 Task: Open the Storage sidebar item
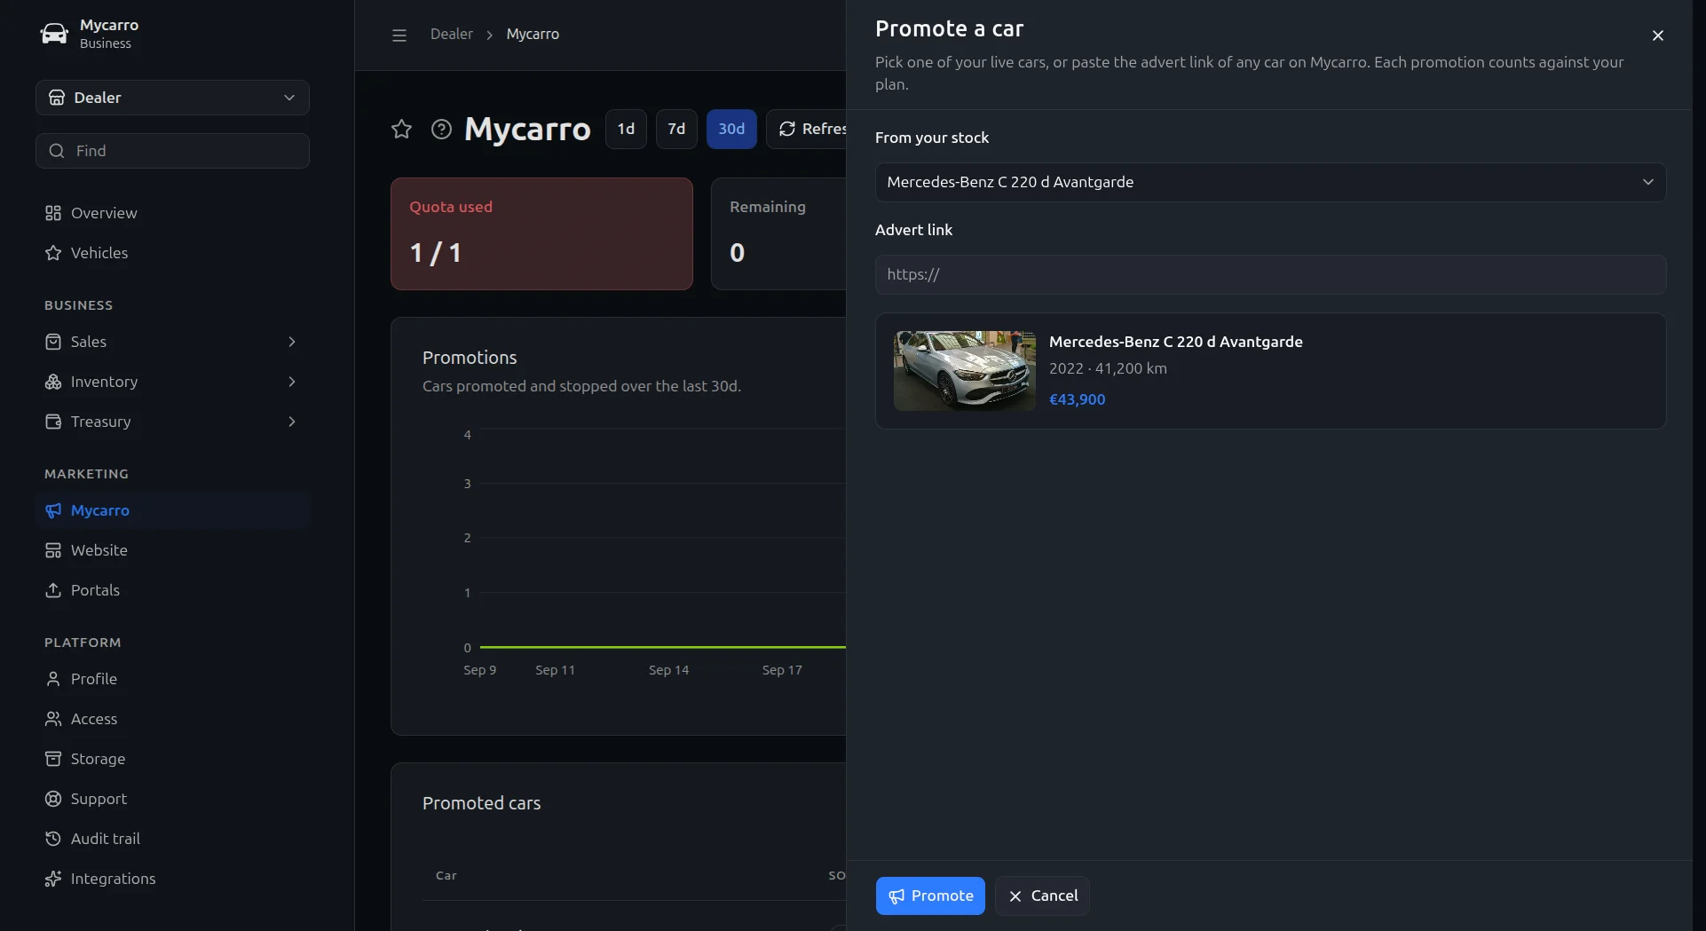click(172, 759)
